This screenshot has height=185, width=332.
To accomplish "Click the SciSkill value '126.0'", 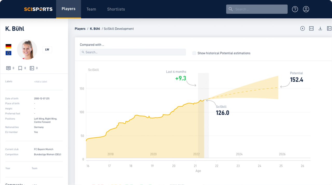I will point(223,113).
